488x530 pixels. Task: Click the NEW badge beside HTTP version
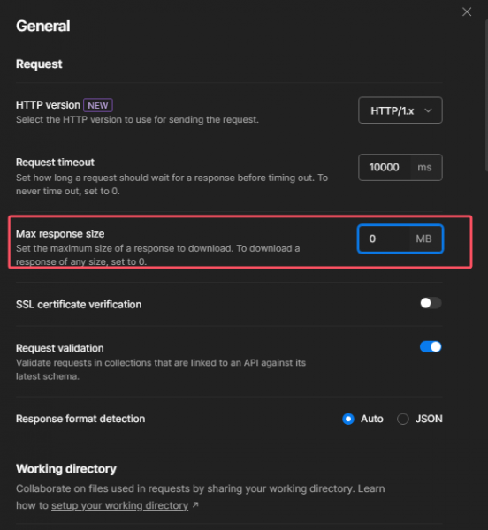tap(98, 105)
